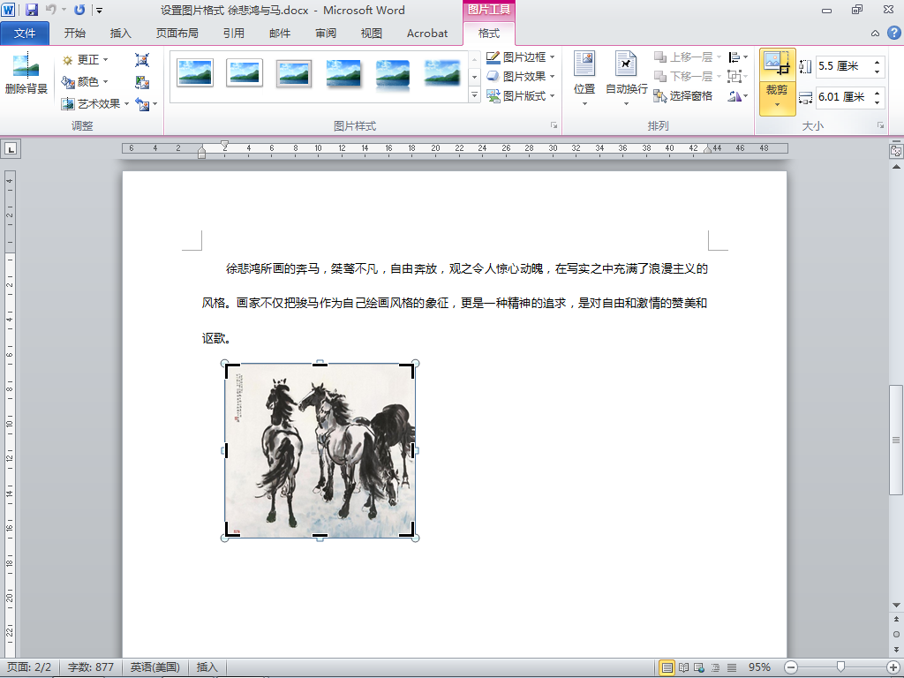
Task: Click the language 英语(美国) indicator
Action: (154, 667)
